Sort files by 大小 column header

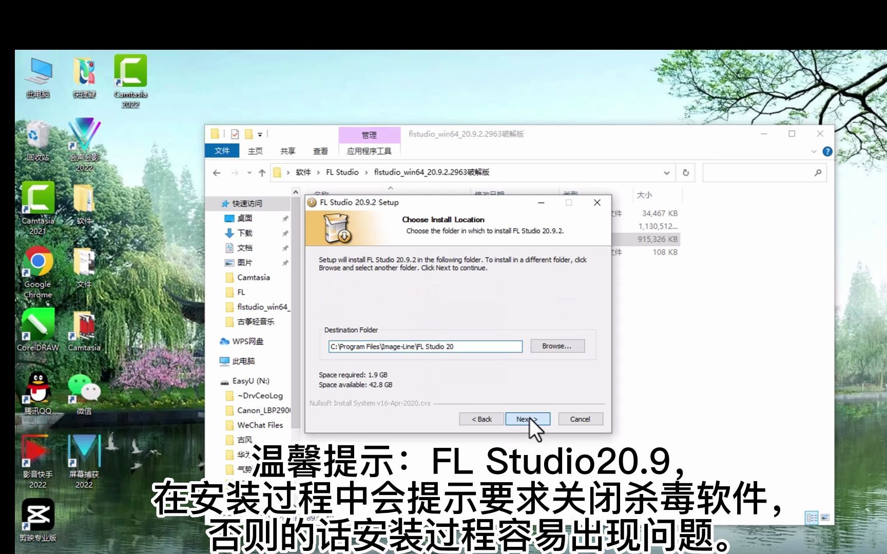(657, 195)
